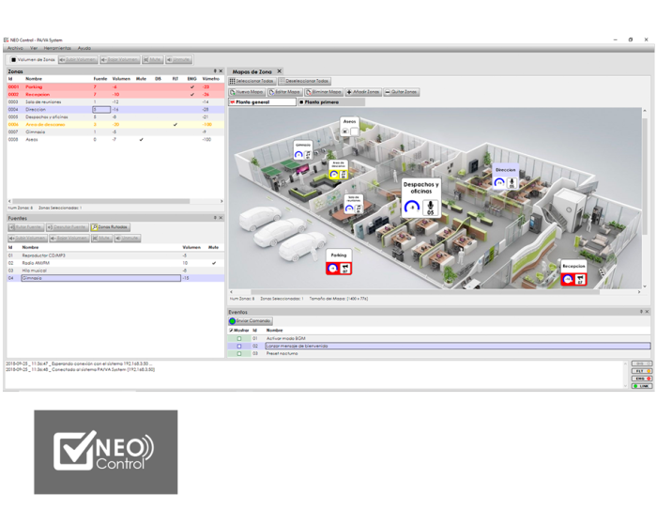Pin the Eventos panel with the pushpin
This screenshot has width=657, height=526.
pyautogui.click(x=643, y=312)
